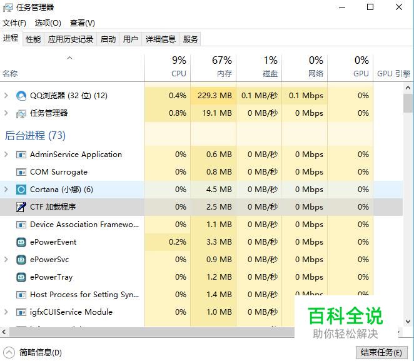Select the ePowerTray process name
The height and width of the screenshot is (361, 414).
(51, 277)
